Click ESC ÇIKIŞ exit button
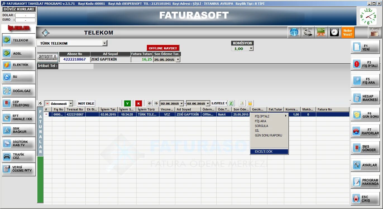383x209 pixels. 365,199
